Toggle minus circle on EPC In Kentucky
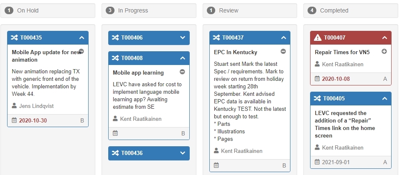Viewport: 402px width, 175px height. [283, 52]
